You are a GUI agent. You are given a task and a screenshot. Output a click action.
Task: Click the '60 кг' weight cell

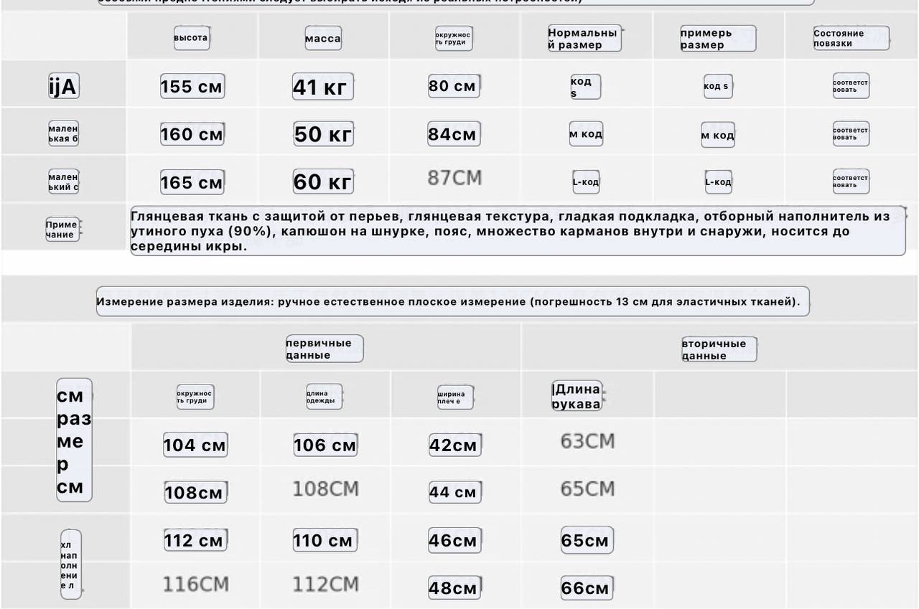click(324, 182)
